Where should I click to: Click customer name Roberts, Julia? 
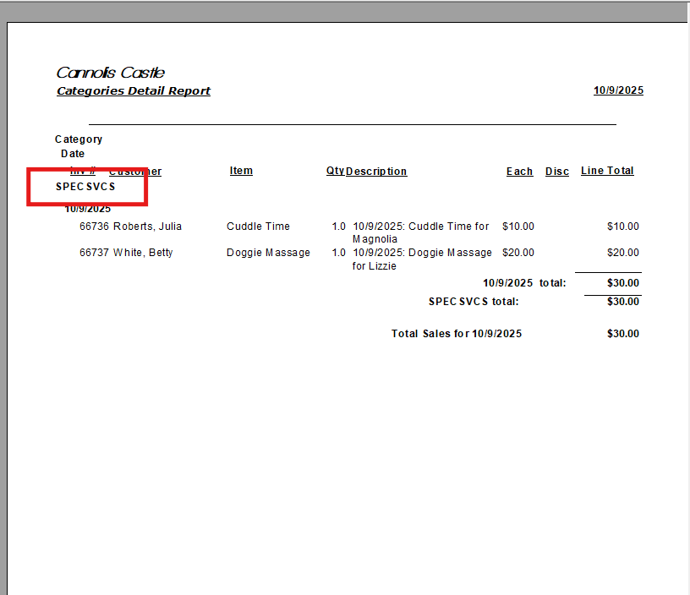pyautogui.click(x=148, y=227)
